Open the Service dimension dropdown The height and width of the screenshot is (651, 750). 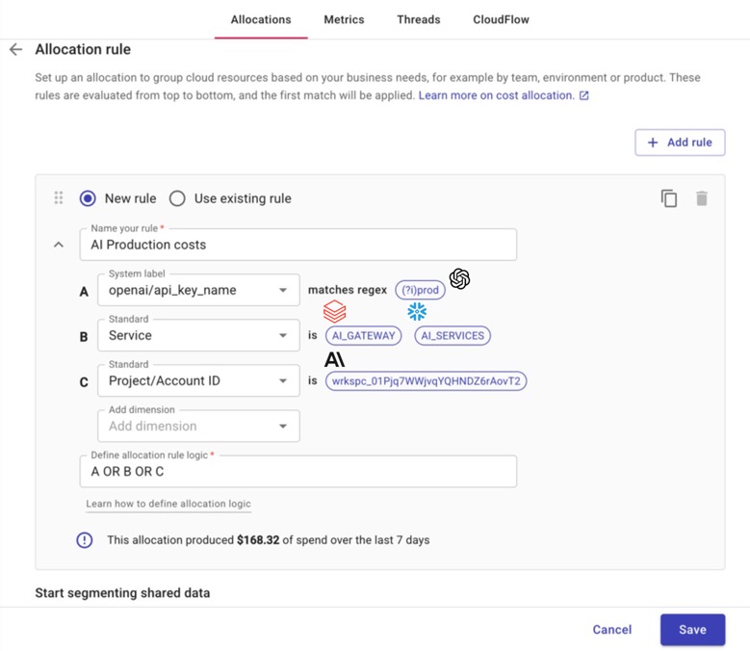(x=198, y=336)
